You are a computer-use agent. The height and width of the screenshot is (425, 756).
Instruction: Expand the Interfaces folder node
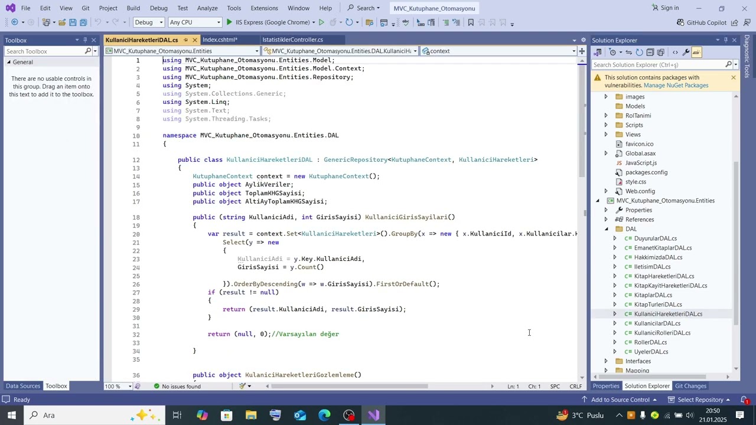[606, 361]
